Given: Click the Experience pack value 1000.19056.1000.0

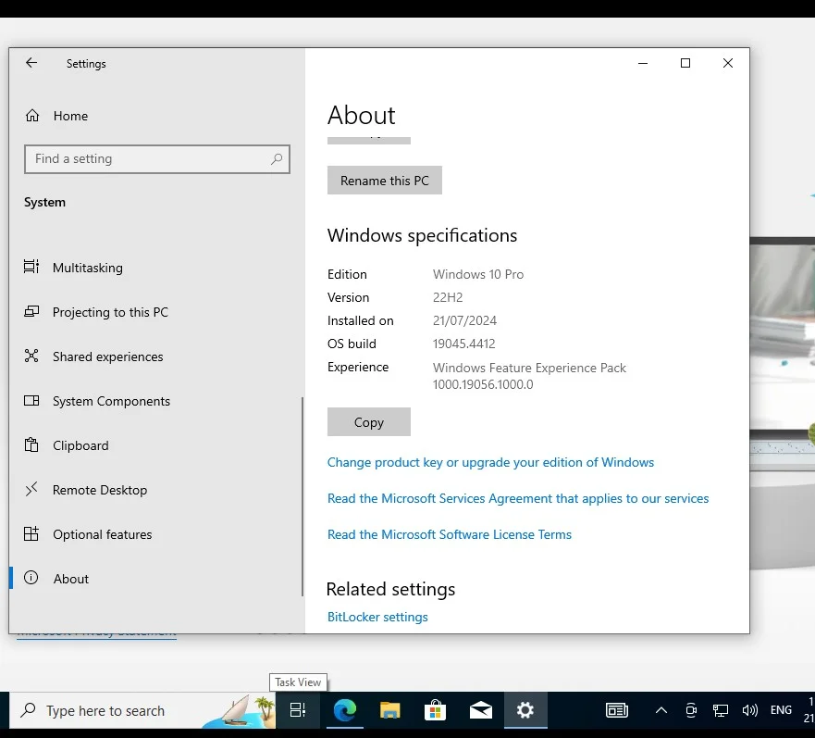Looking at the screenshot, I should point(483,384).
